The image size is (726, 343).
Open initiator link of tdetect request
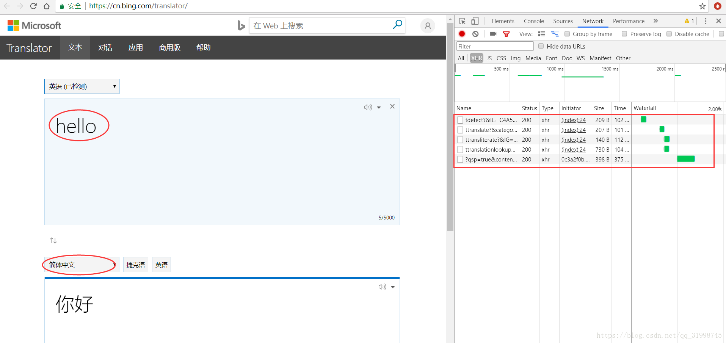pos(574,120)
